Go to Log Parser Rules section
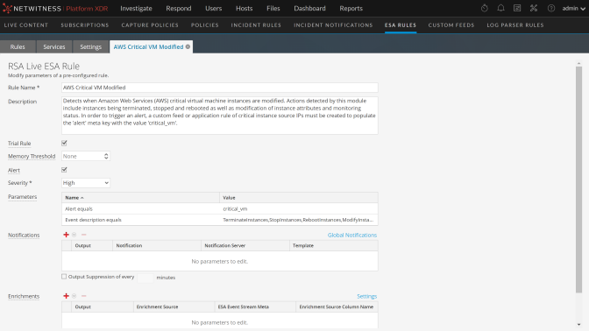589x331 pixels. 515,25
